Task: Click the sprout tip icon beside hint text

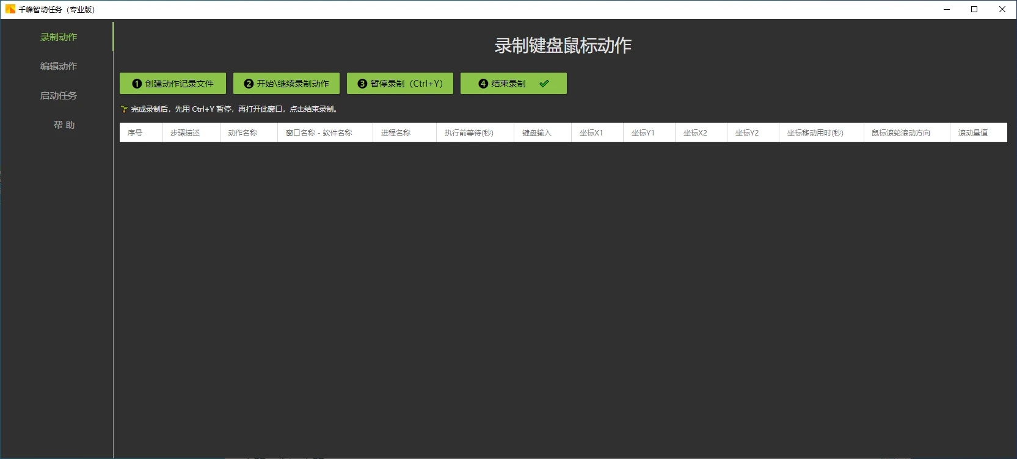Action: [x=124, y=109]
